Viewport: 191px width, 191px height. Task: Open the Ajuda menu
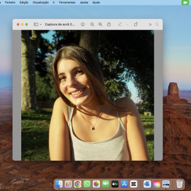pos(96,3)
